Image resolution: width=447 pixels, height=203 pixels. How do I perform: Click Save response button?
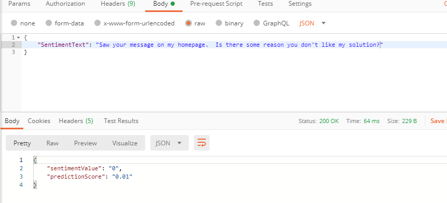tap(439, 121)
